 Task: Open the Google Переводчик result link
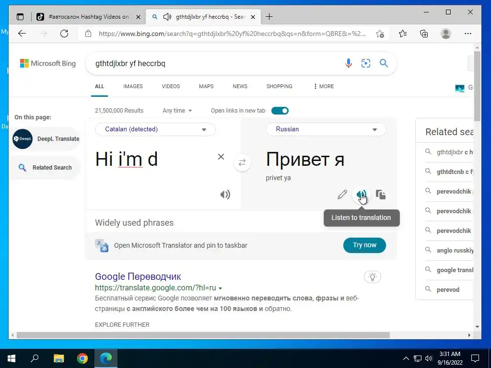138,276
